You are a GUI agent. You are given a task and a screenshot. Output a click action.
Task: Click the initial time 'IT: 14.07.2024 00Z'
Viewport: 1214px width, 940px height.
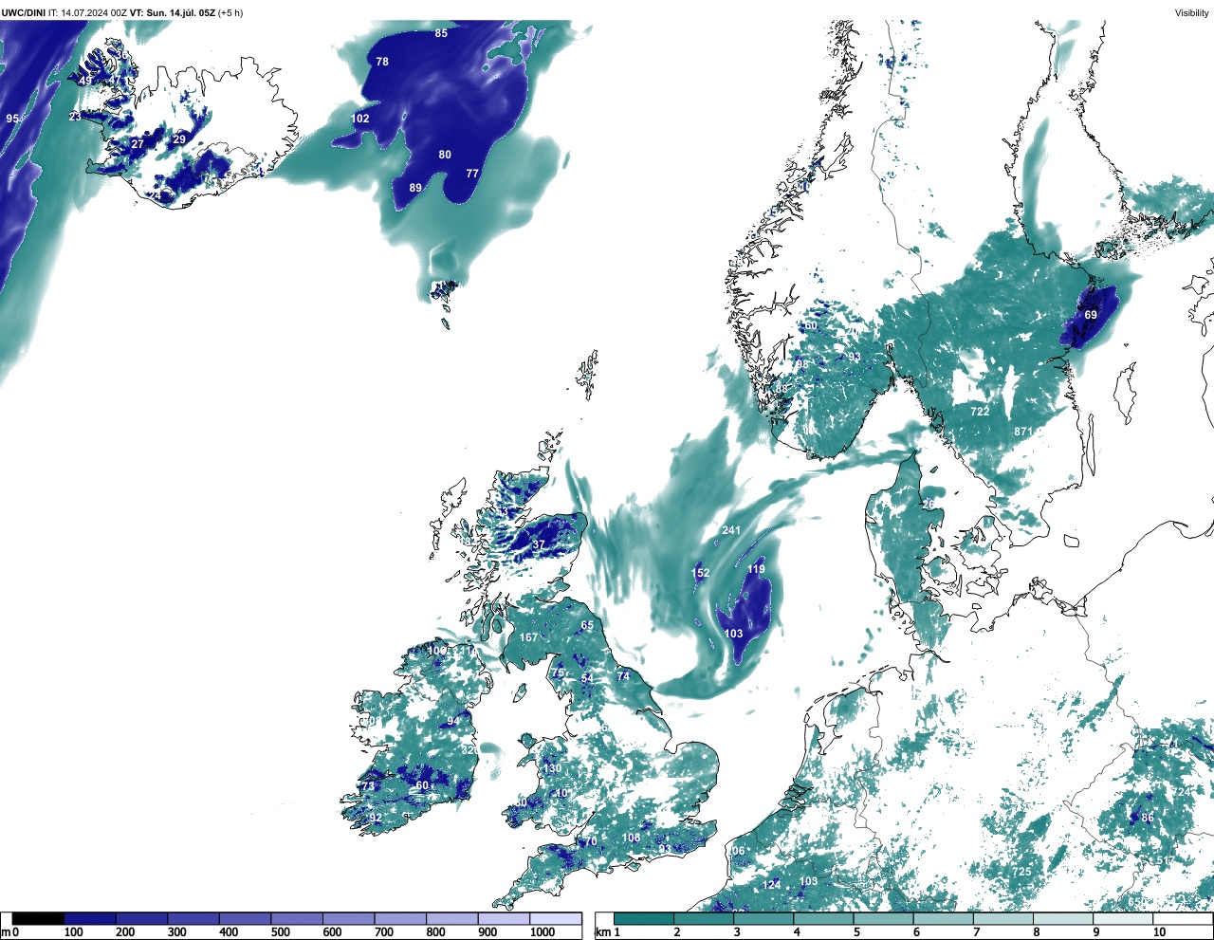(x=88, y=12)
